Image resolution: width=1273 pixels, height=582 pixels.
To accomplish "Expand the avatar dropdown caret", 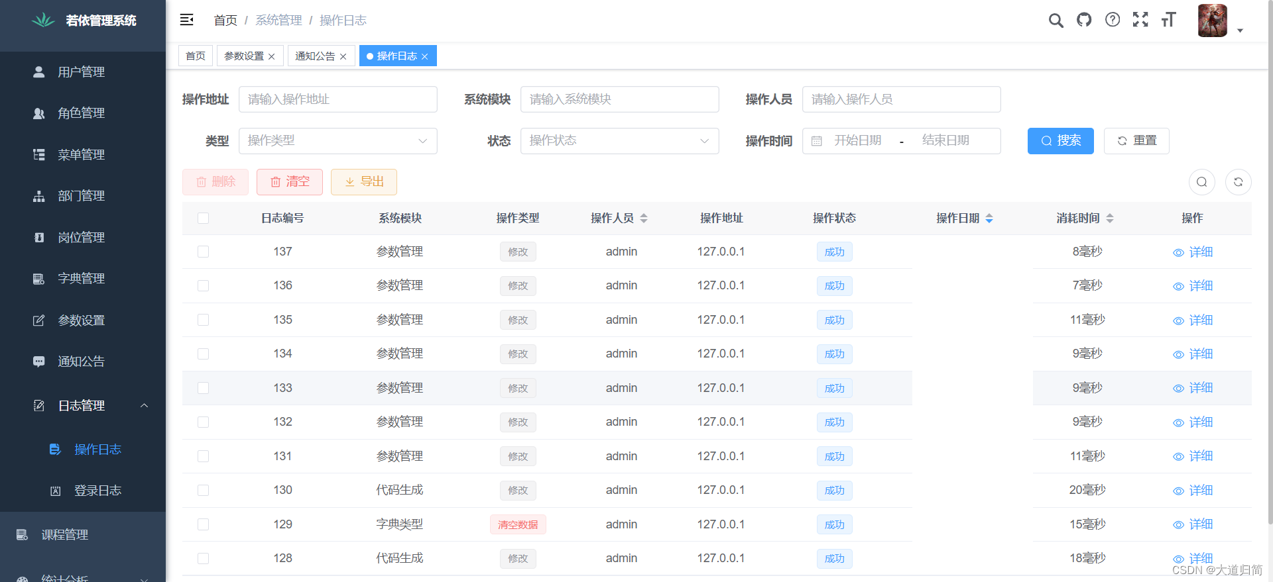I will (x=1240, y=30).
